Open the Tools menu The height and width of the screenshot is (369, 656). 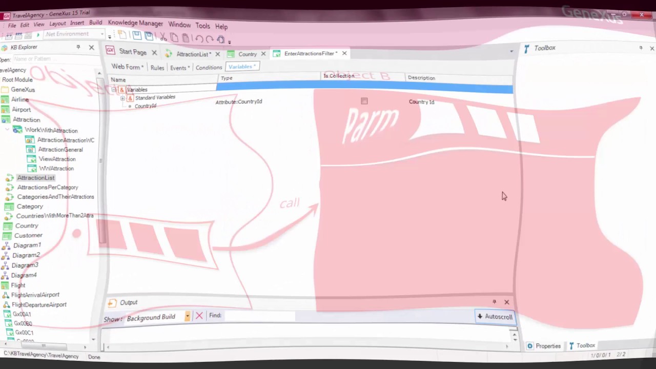[x=202, y=26]
